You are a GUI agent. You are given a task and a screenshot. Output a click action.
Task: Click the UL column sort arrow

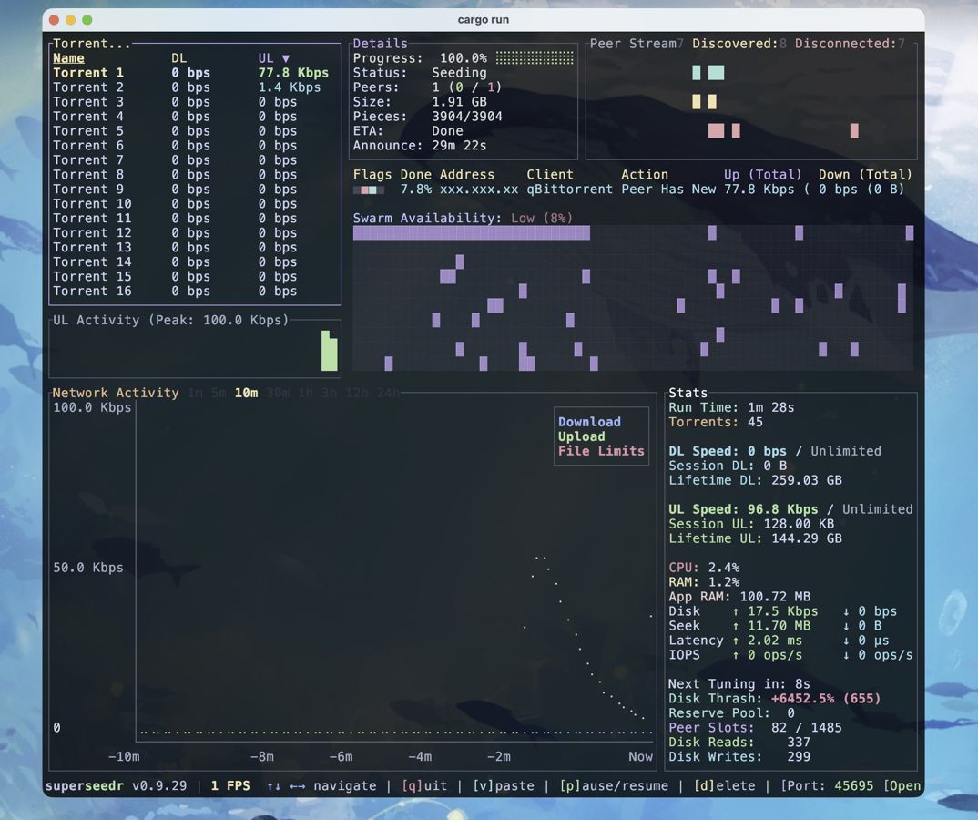point(286,58)
